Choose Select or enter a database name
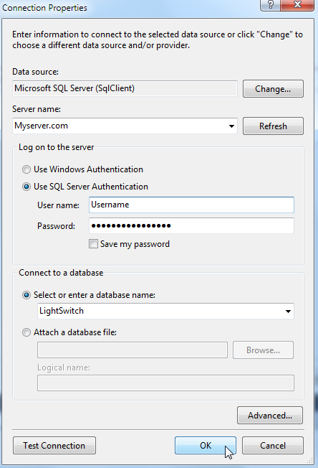 (26, 295)
